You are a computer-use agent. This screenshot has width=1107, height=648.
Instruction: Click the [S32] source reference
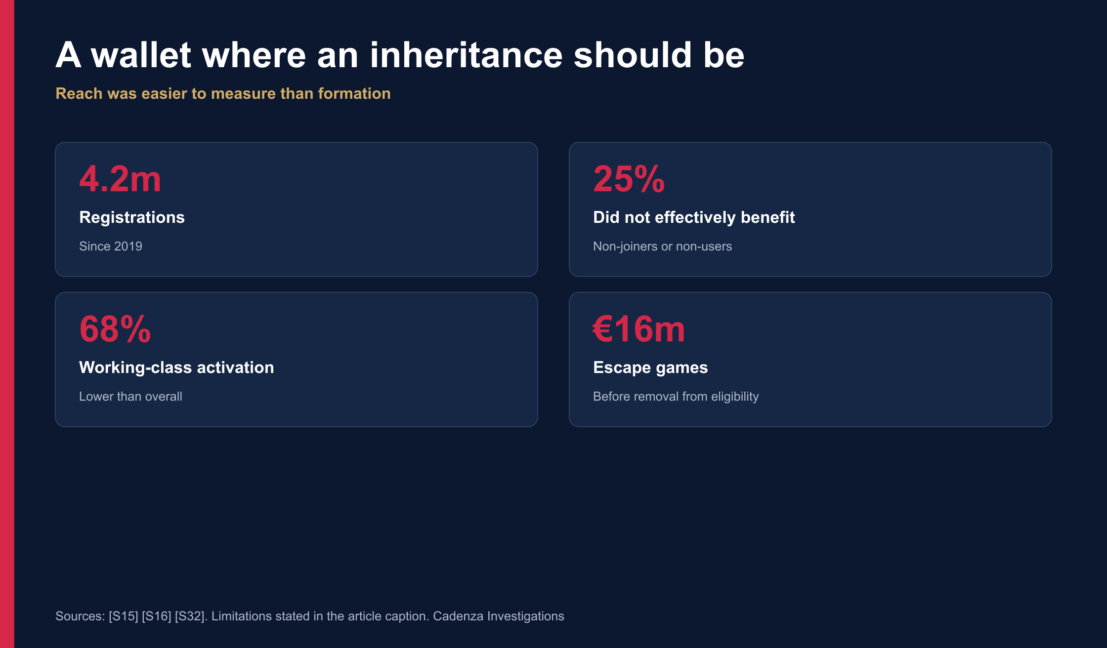tap(190, 616)
